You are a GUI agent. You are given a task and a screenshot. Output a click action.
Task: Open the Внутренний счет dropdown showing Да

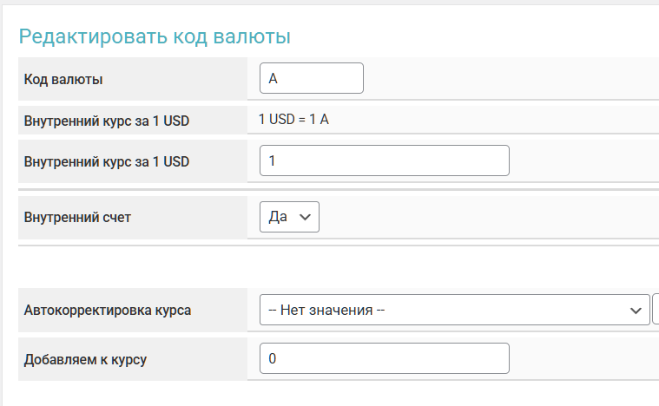point(289,218)
